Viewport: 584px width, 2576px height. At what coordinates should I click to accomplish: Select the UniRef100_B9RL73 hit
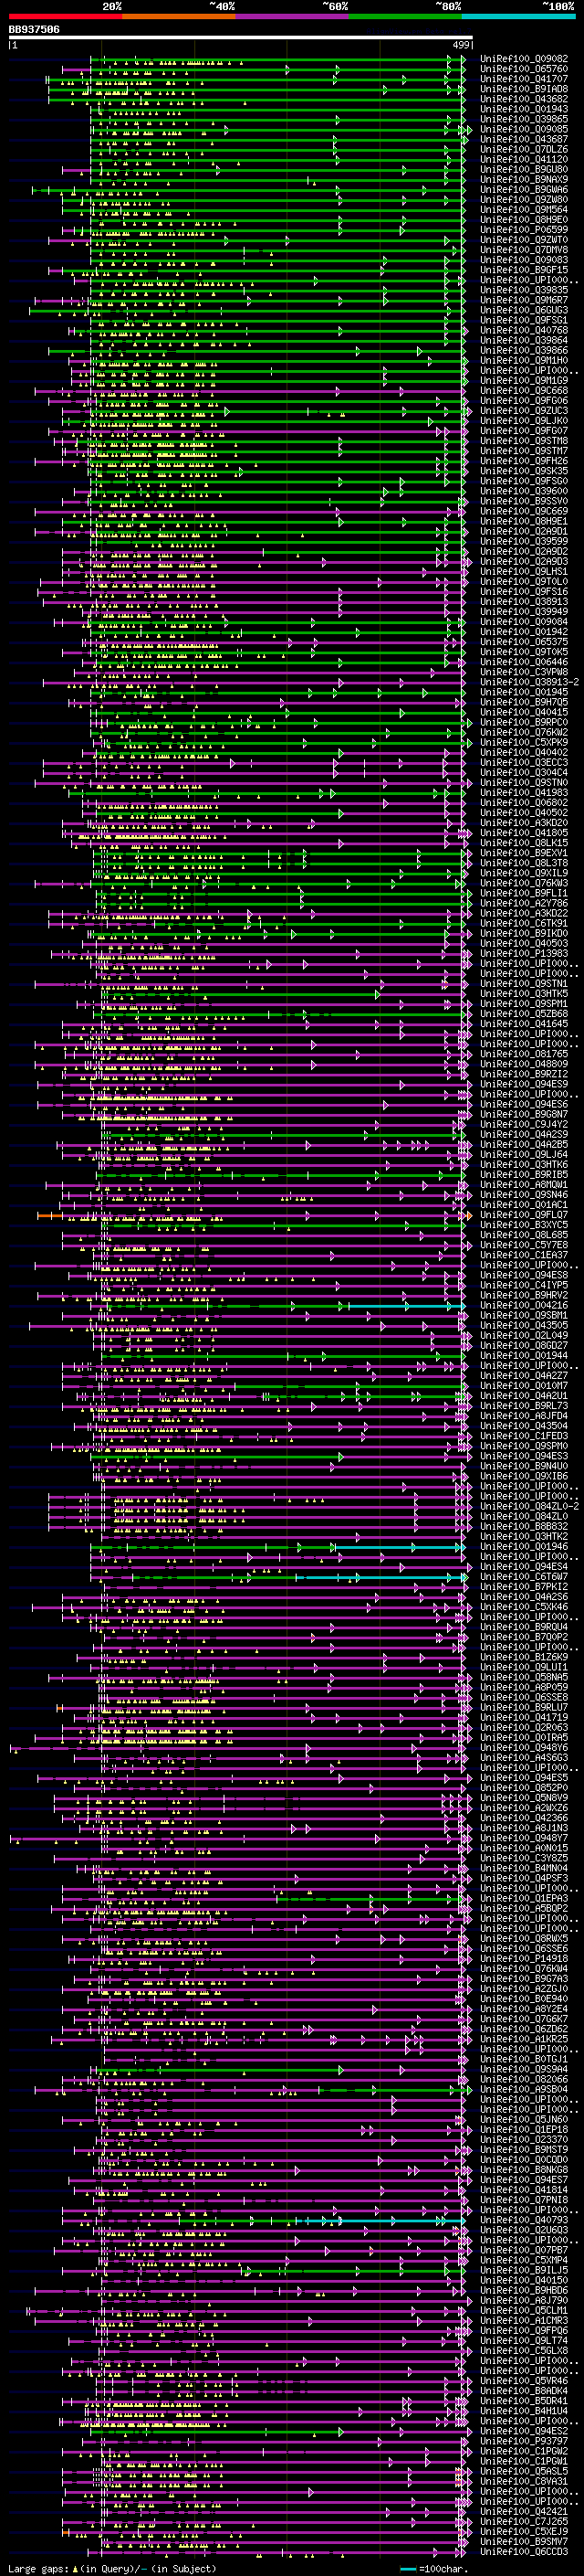click(524, 1405)
